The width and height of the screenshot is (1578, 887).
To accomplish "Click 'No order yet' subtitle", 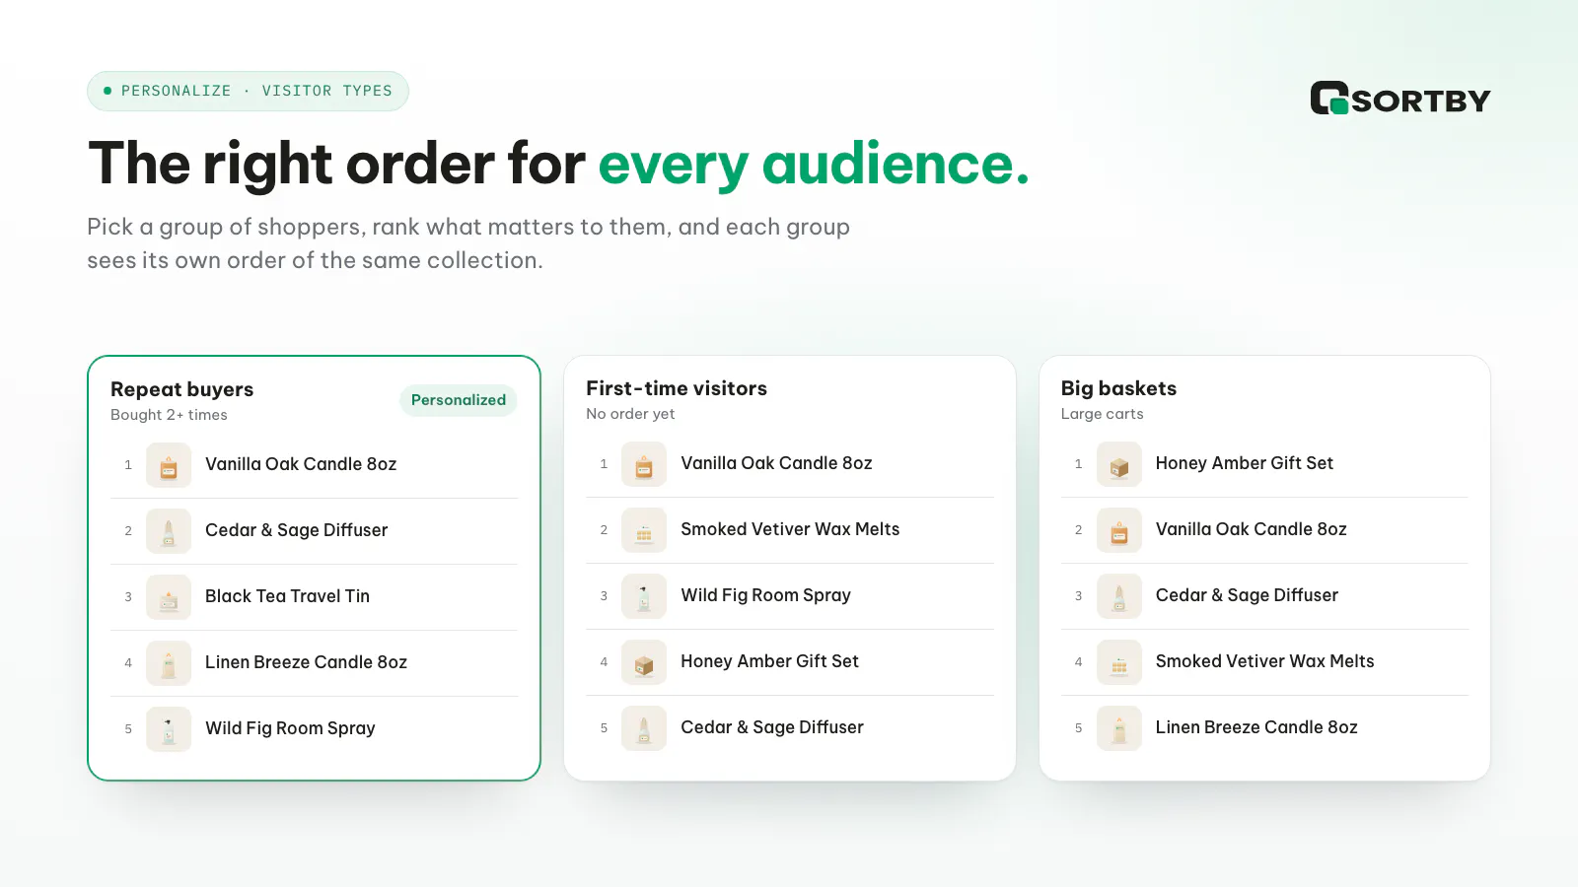I will pyautogui.click(x=630, y=414).
